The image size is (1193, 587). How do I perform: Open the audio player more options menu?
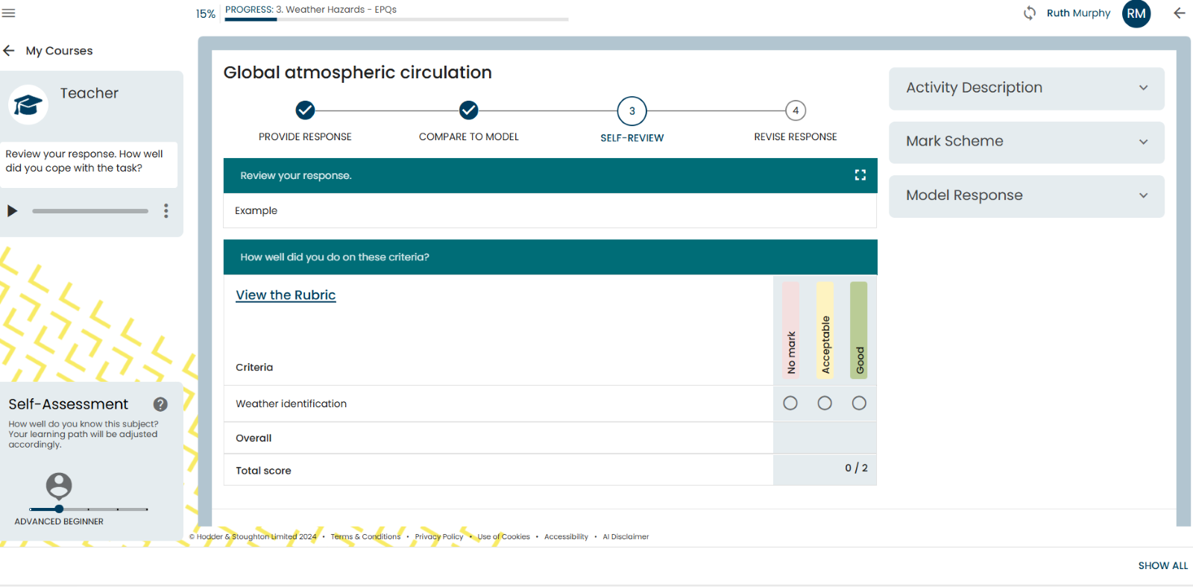(x=166, y=211)
